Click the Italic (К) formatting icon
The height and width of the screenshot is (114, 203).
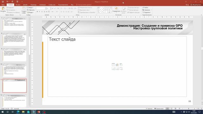[39, 12]
